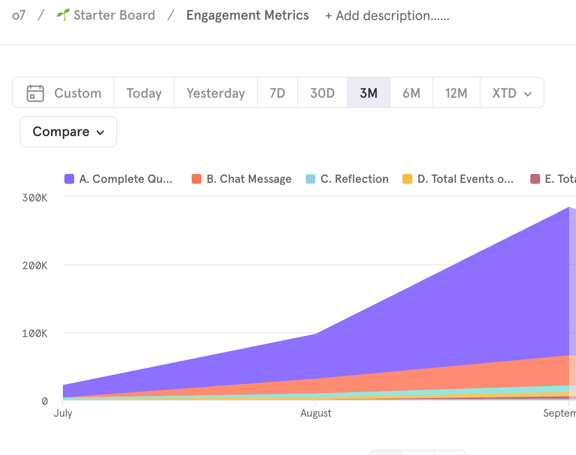Select the Today date range

tap(144, 93)
